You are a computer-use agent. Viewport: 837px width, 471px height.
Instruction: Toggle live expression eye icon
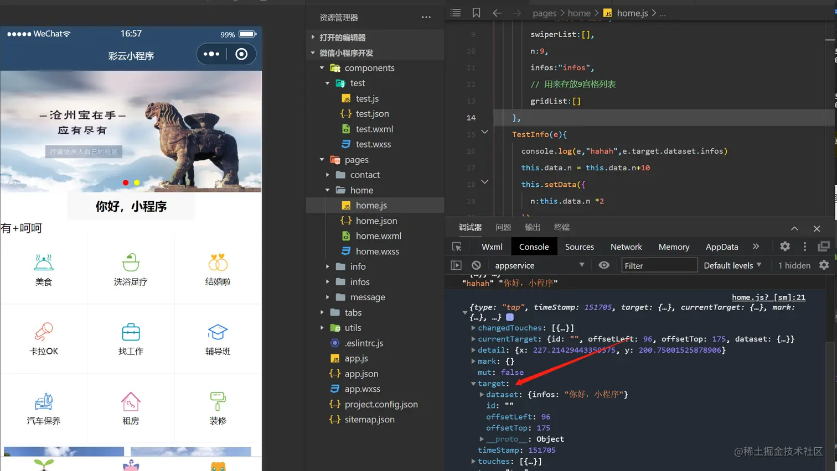[604, 265]
